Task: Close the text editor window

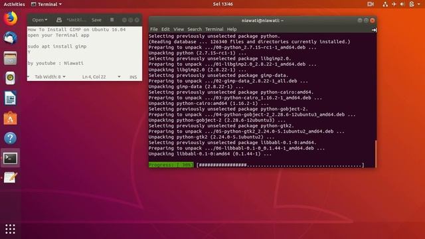Action: tap(137, 20)
